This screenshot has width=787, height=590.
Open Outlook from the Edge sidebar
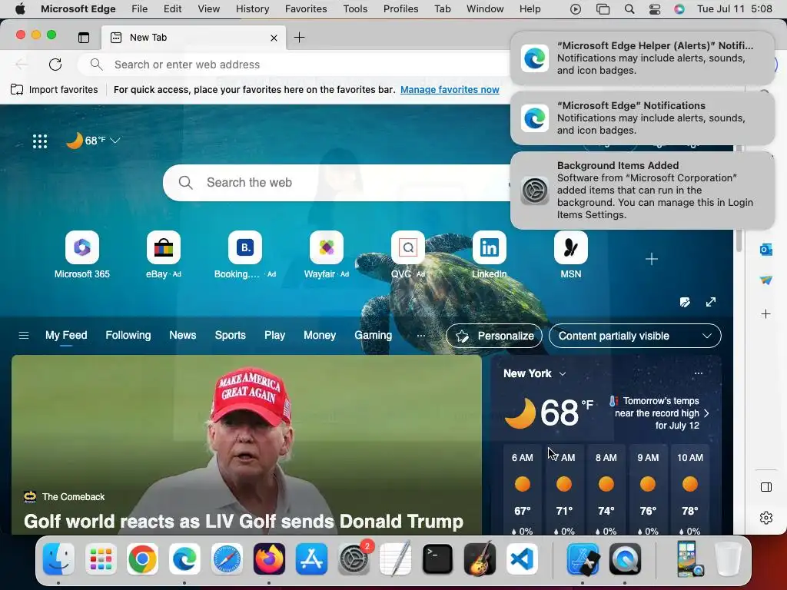(766, 250)
